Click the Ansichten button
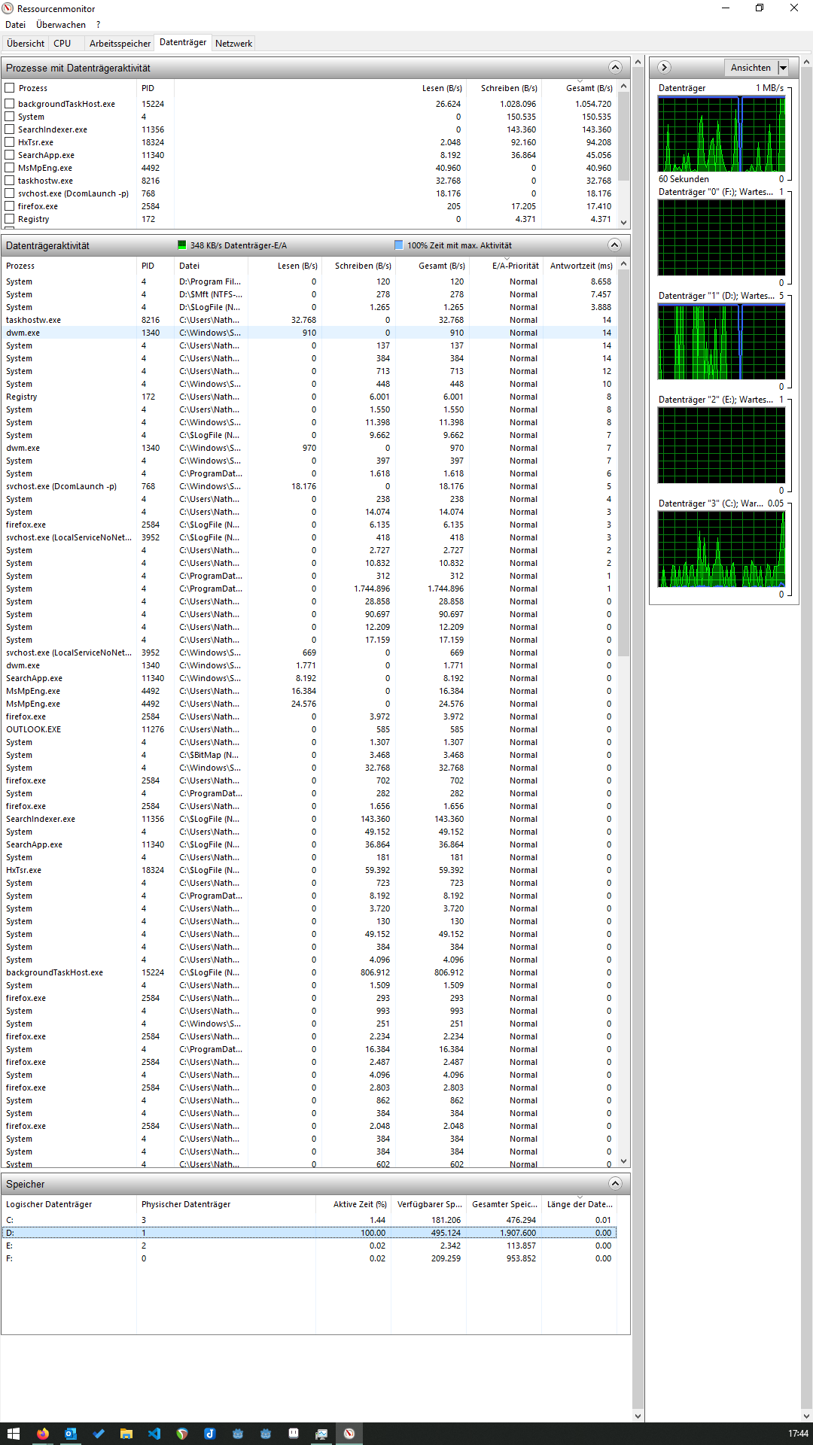This screenshot has height=1445, width=813. (751, 68)
